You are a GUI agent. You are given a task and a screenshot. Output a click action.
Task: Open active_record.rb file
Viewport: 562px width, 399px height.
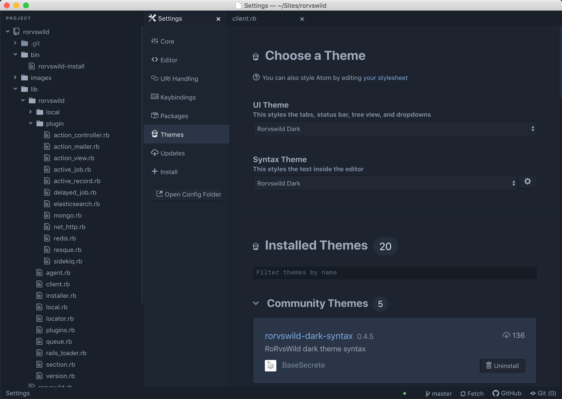pos(77,181)
